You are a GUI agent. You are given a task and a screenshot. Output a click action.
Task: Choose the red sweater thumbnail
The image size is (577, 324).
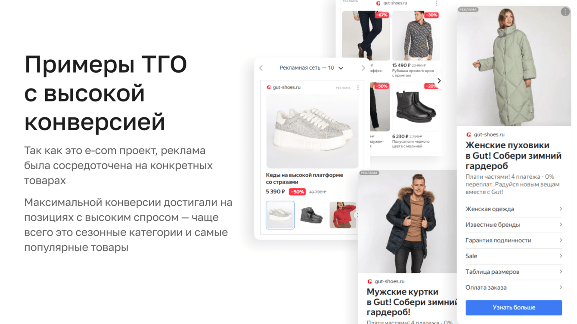pos(343,215)
